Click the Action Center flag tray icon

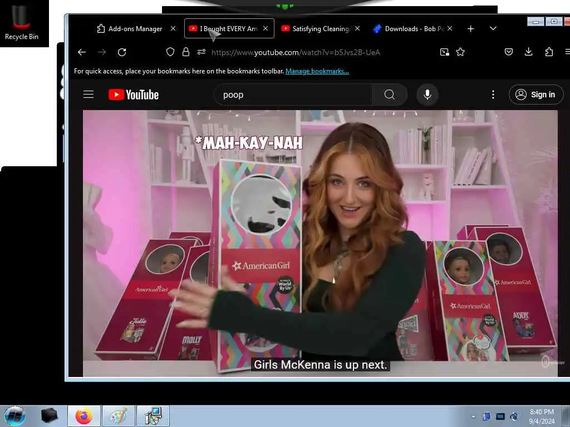(x=487, y=416)
